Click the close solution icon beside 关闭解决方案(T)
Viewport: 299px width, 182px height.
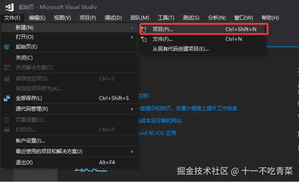point(7,68)
